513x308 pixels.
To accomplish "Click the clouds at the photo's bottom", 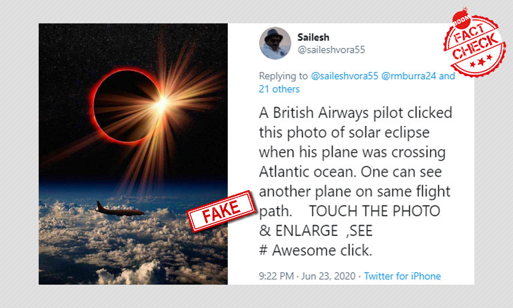I will [x=133, y=257].
